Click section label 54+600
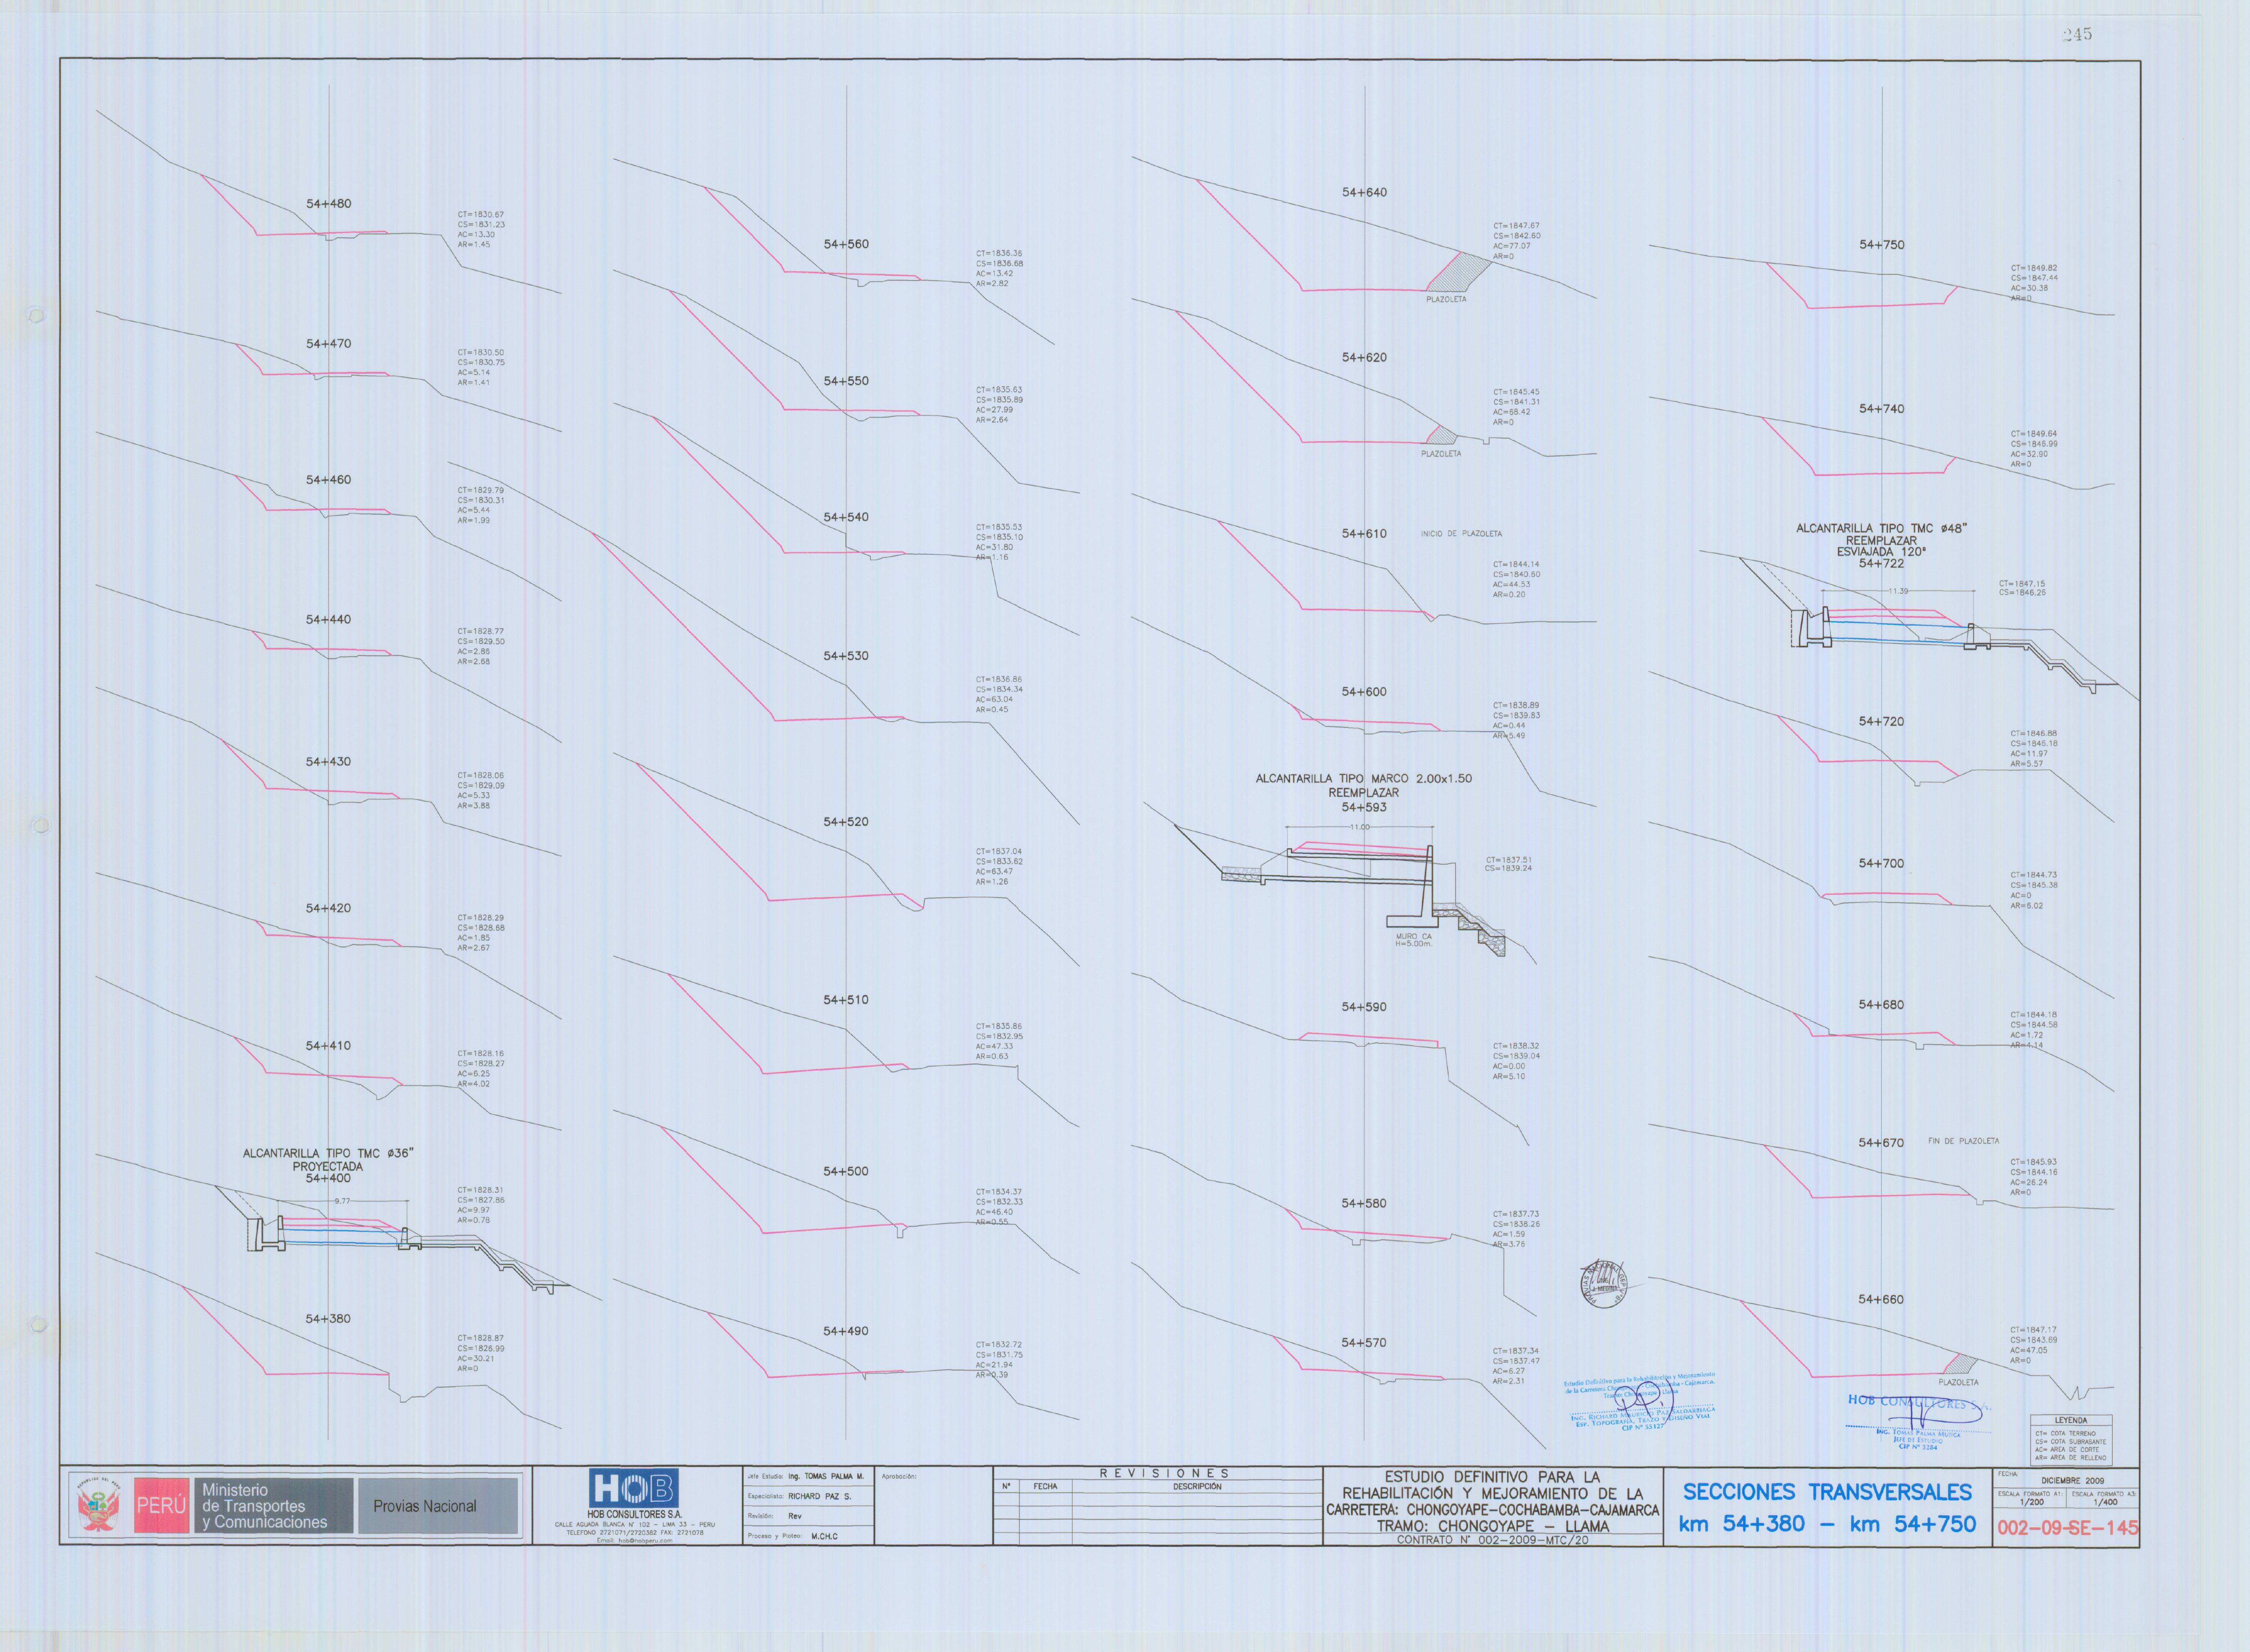2250x1652 pixels. pyautogui.click(x=1364, y=692)
